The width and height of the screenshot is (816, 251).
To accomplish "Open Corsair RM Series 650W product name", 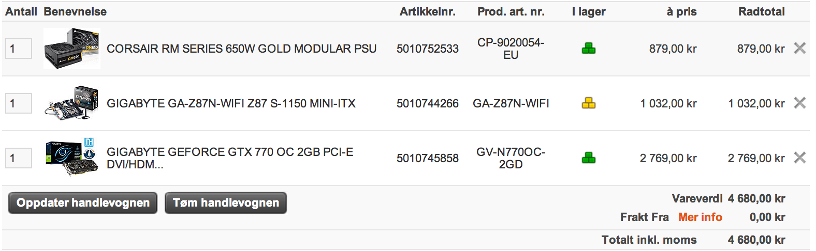I will coord(241,49).
